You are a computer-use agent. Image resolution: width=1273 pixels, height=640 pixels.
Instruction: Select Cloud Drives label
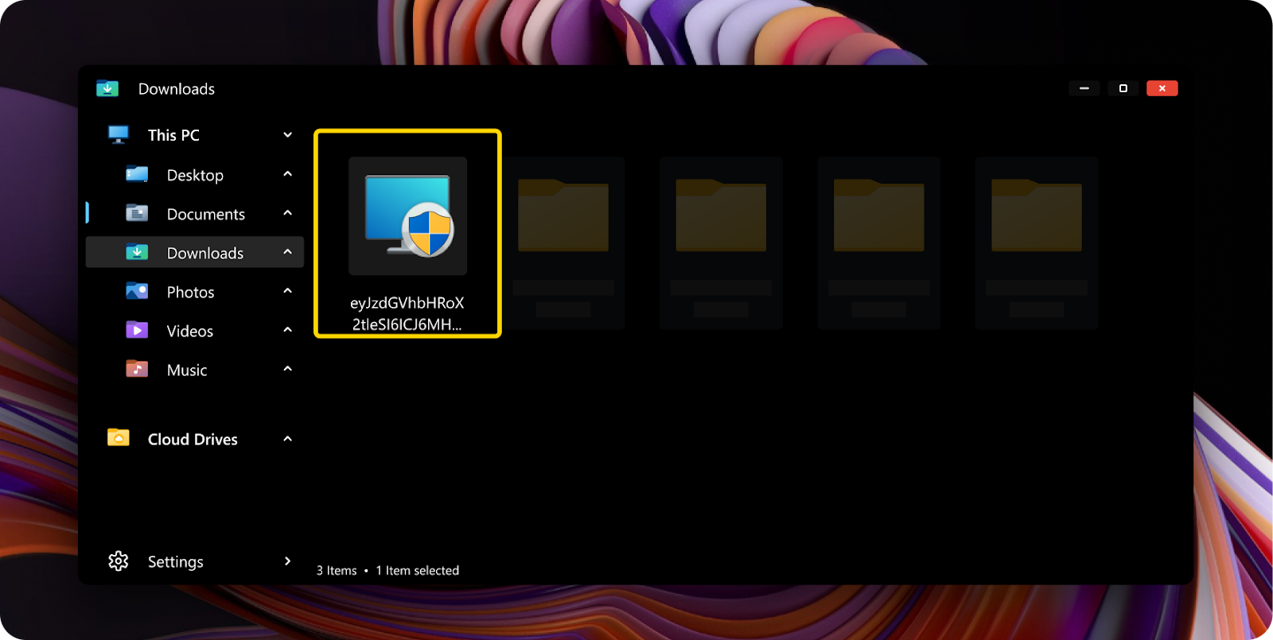coord(193,439)
